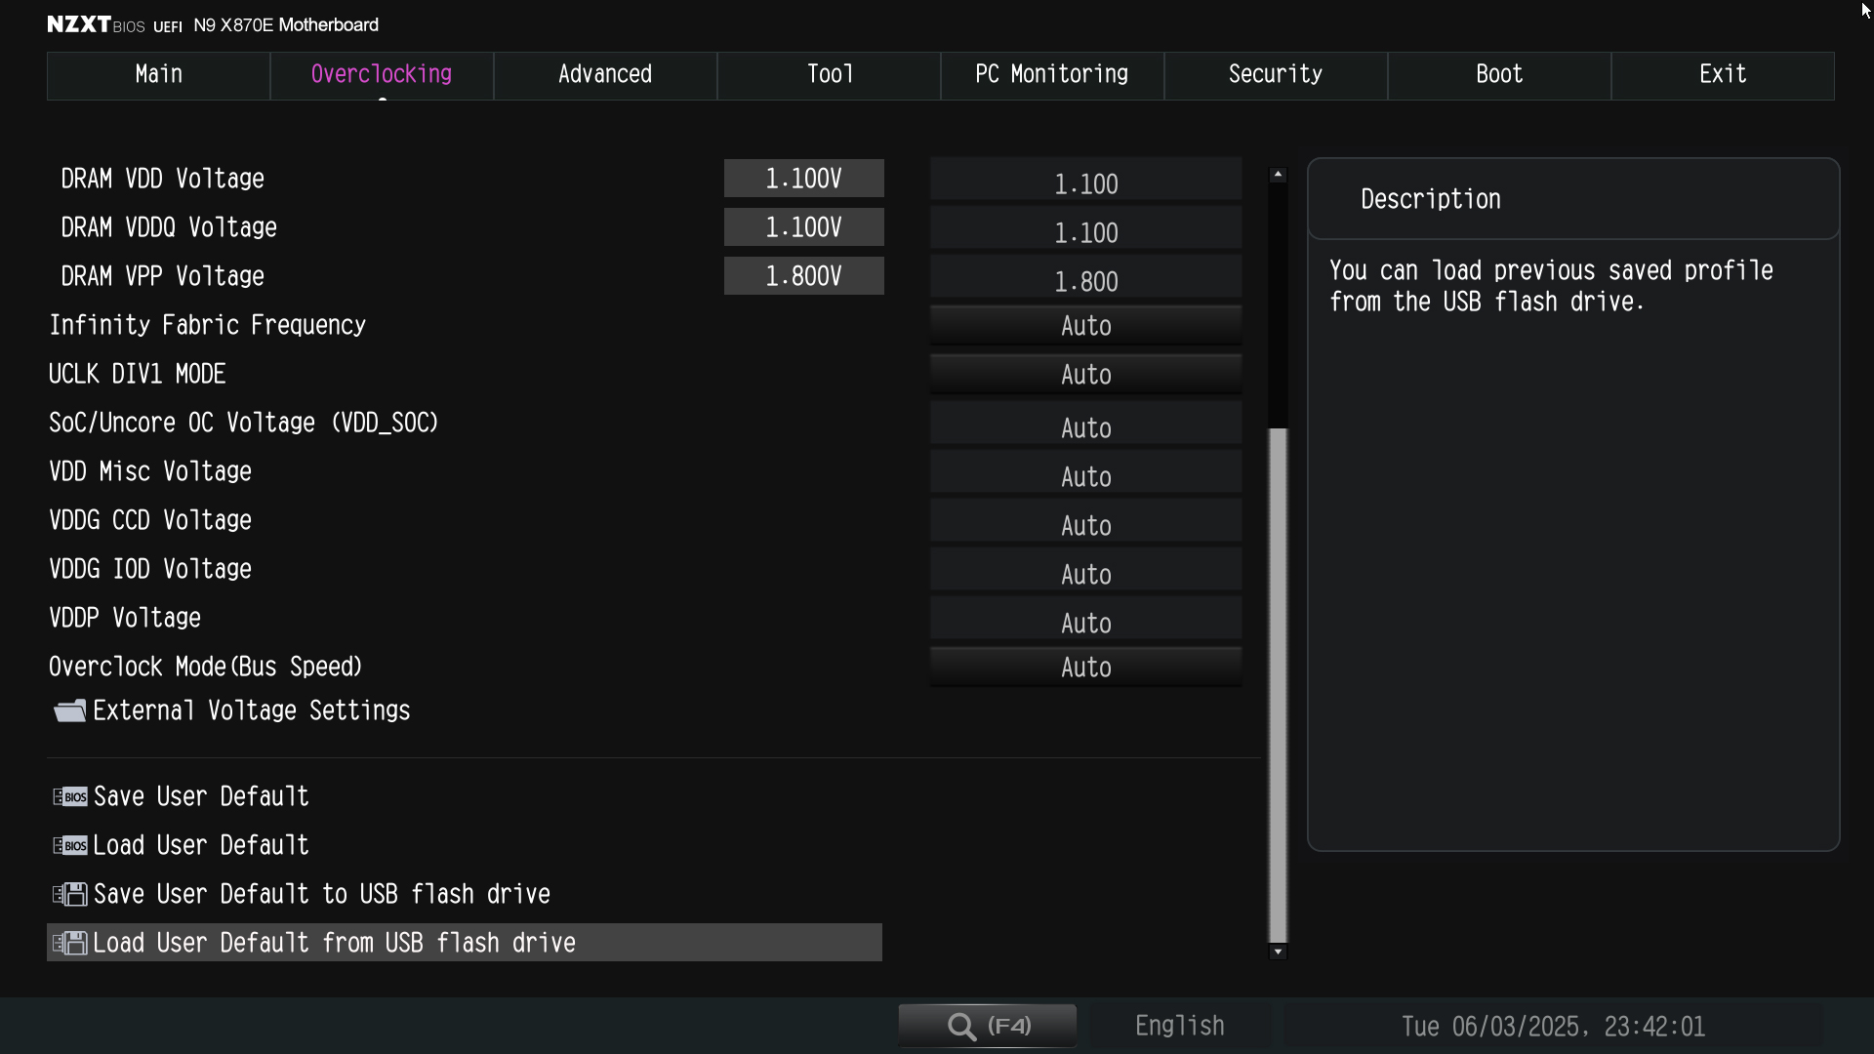Viewport: 1874px width, 1054px height.
Task: Click the BIOS icon beside Save User Default
Action: 70,796
